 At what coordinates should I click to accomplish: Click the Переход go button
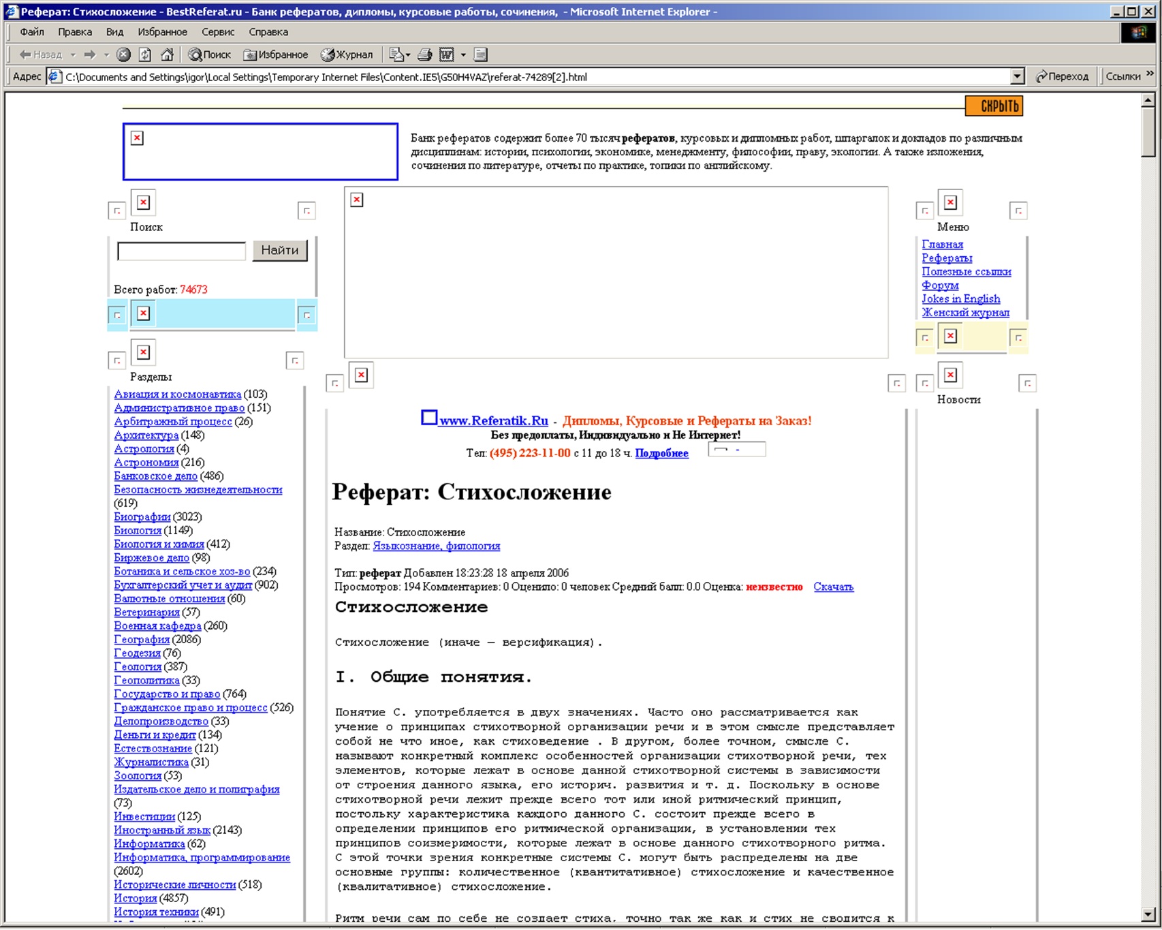pos(1062,76)
